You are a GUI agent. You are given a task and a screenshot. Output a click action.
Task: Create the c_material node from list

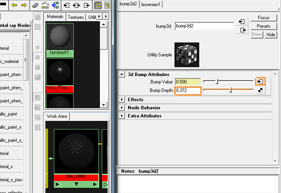(11, 61)
